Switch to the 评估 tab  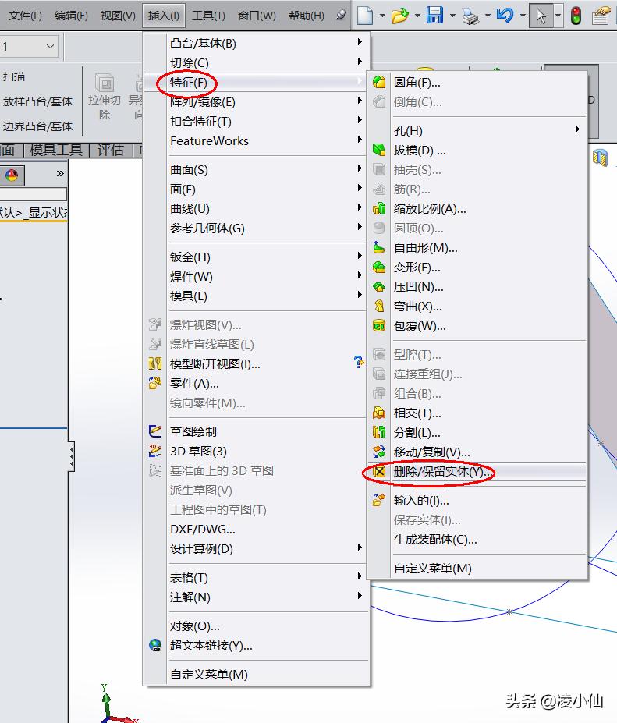pyautogui.click(x=110, y=150)
